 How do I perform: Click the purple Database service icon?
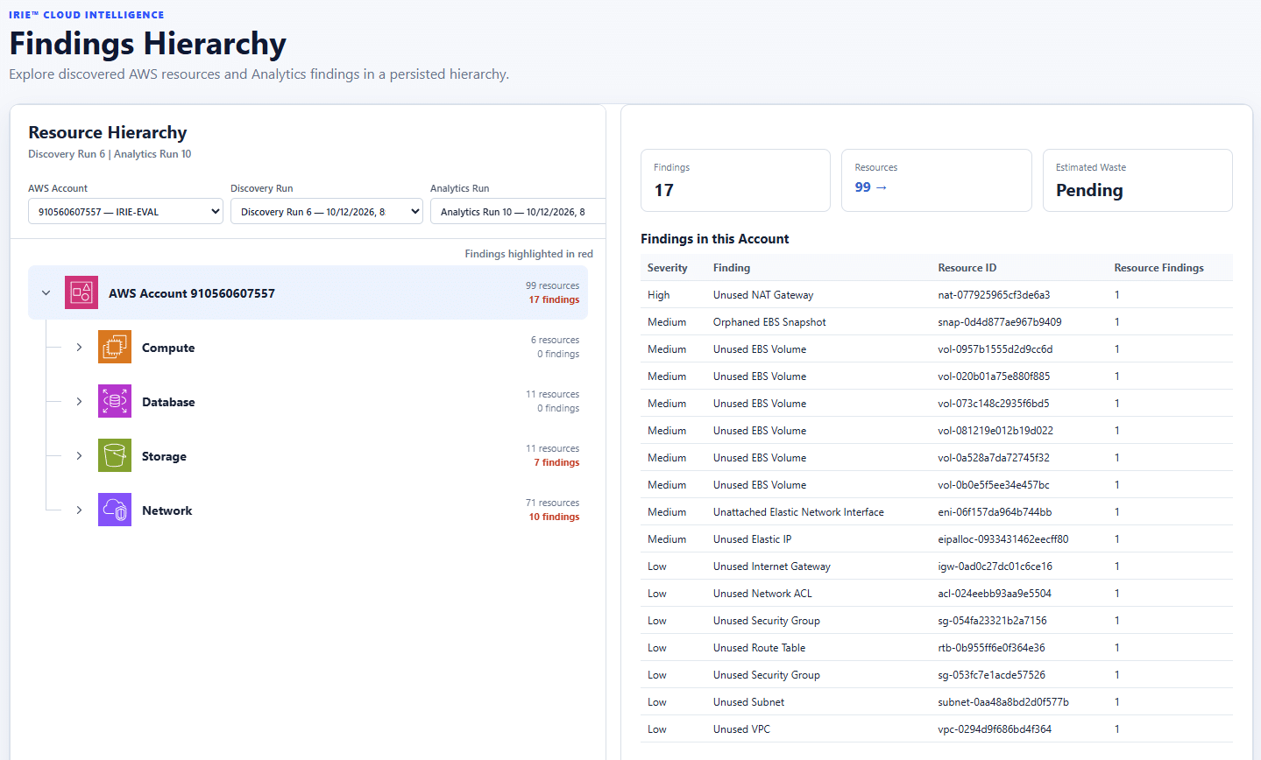115,401
